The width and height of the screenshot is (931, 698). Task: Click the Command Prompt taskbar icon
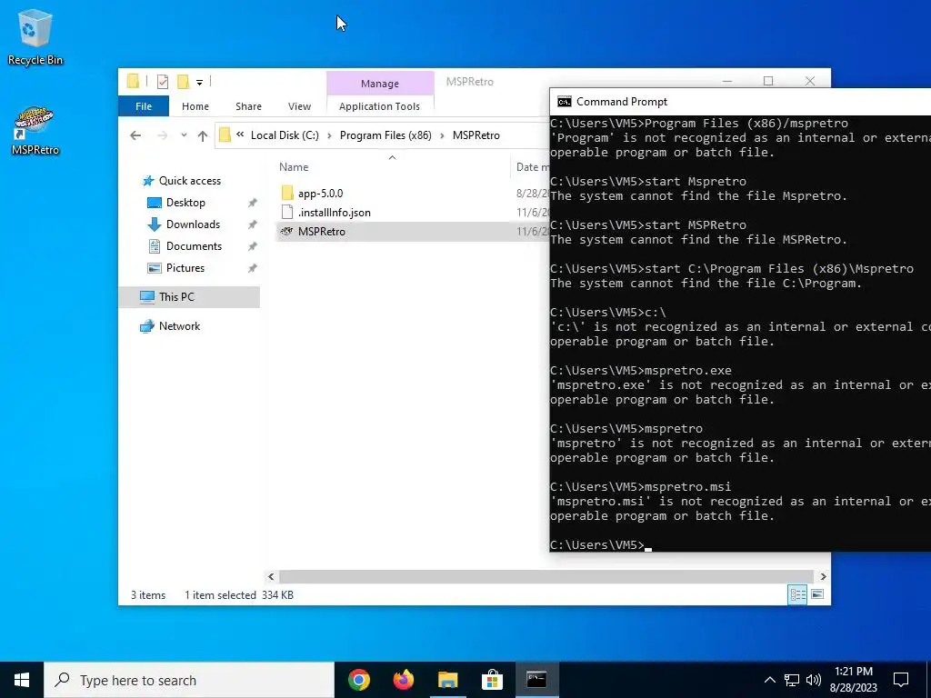(x=536, y=680)
